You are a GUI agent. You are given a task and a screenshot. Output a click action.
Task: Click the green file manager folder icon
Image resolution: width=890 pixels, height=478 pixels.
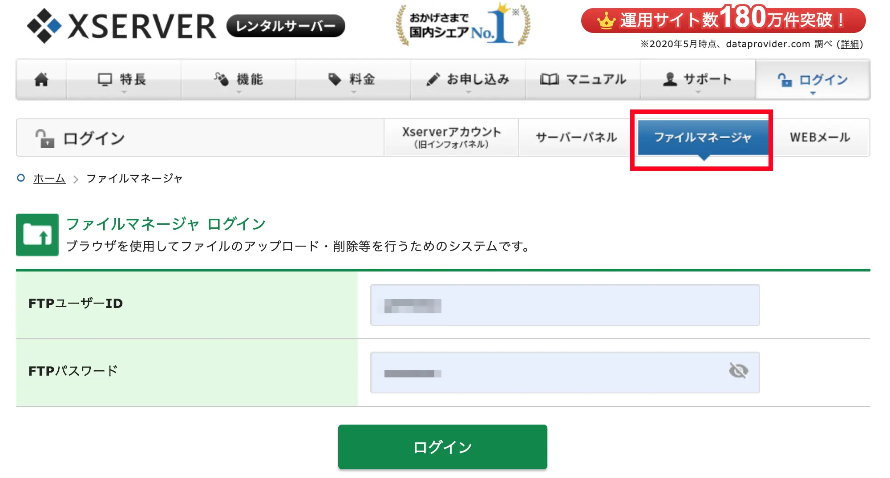(x=37, y=235)
